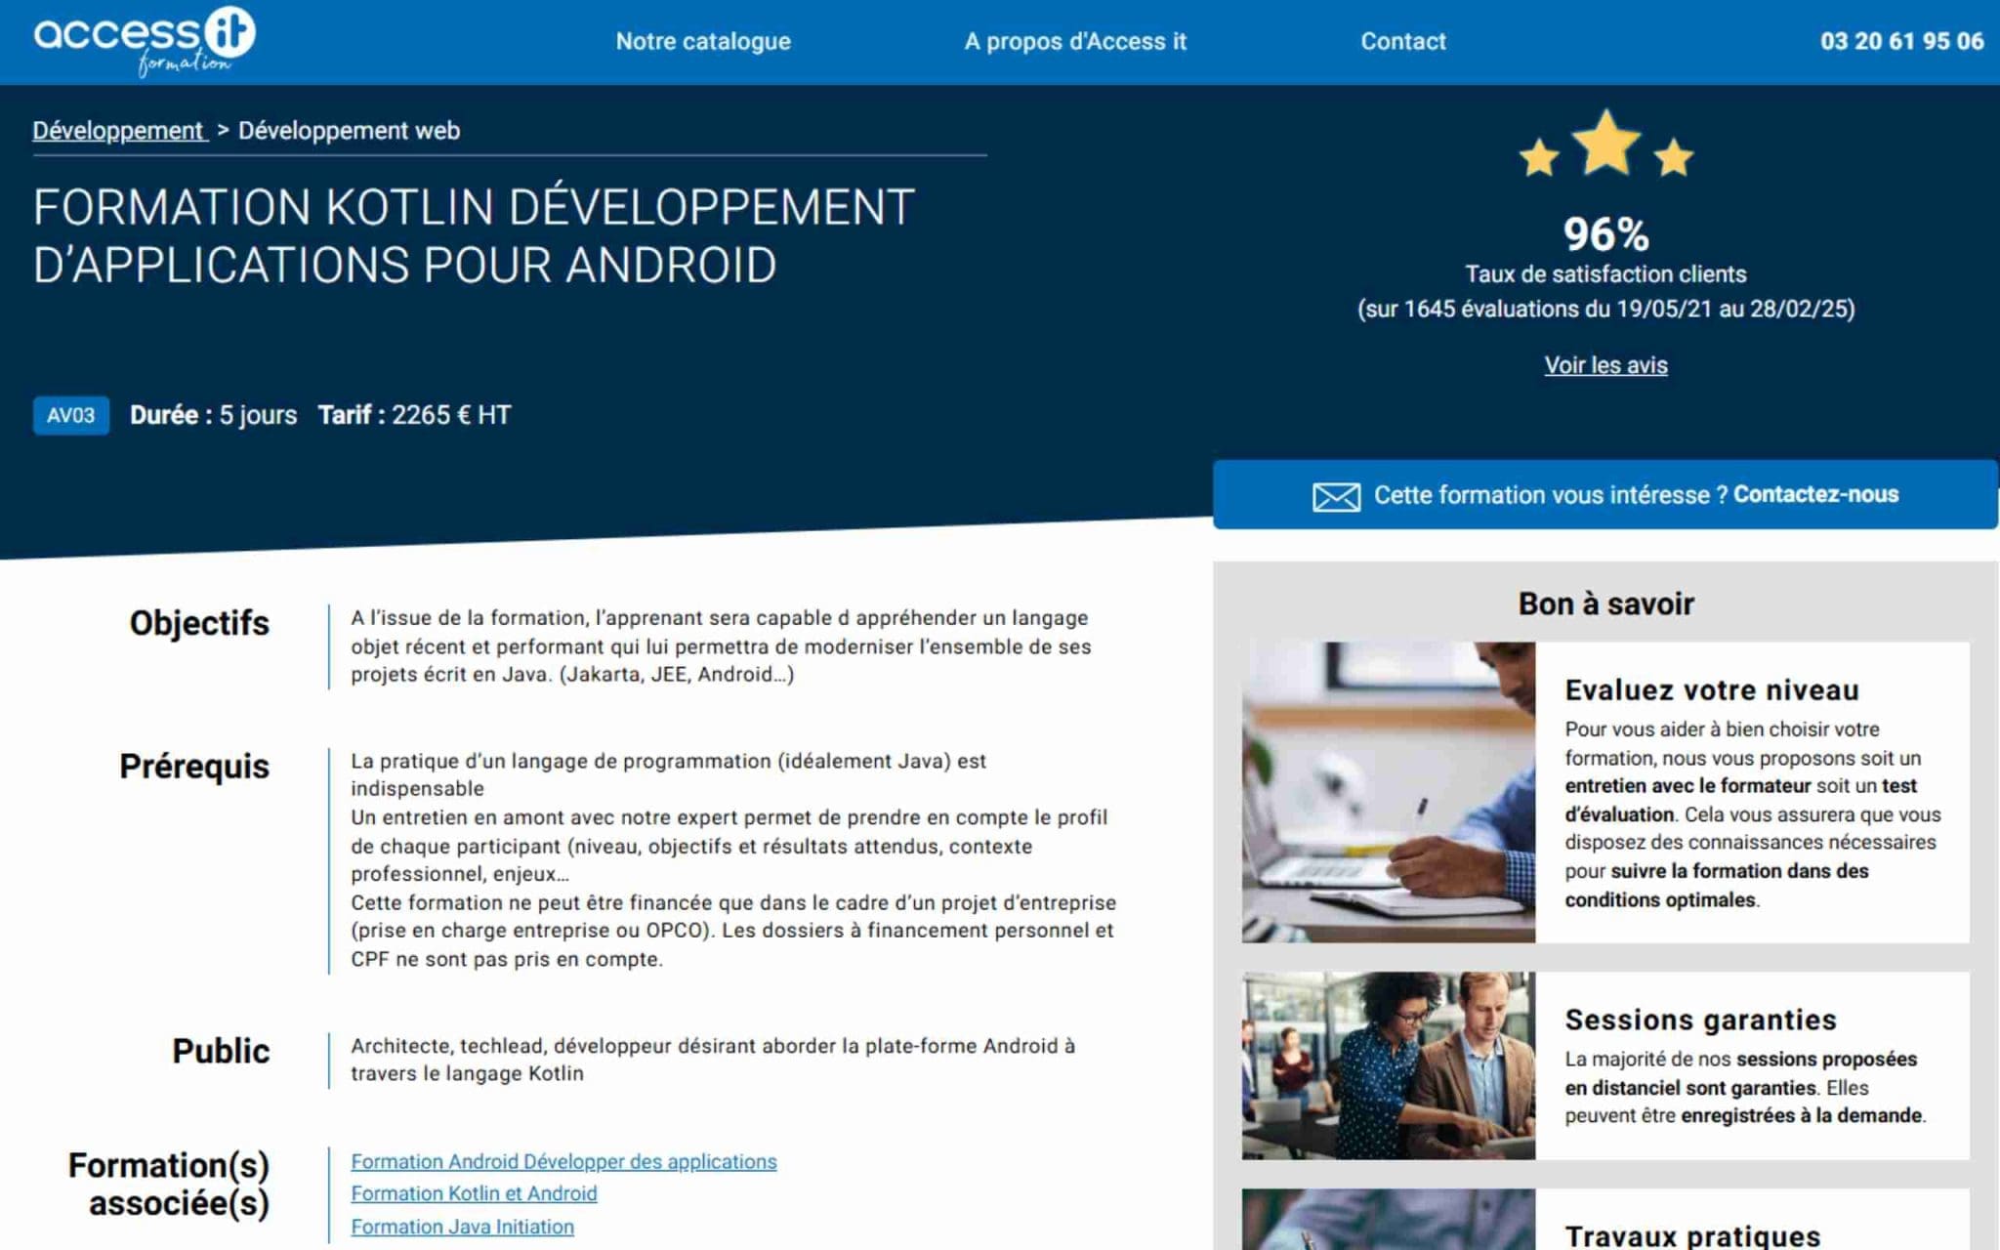Click the Travaux pratiques heading

1692,1235
